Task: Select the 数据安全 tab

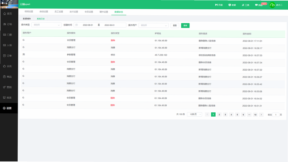Action: click(x=119, y=12)
